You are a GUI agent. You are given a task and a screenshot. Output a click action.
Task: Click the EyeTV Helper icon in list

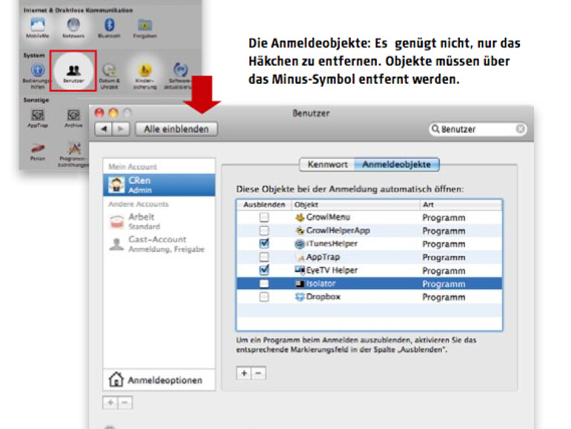[x=300, y=270]
